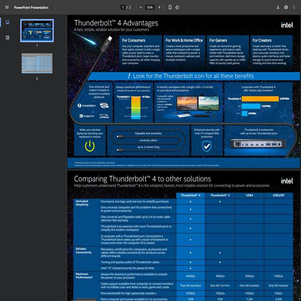The width and height of the screenshot is (301, 301).
Task: Click 'Comparing Thunderbolt 4 to other solutions' title
Action: [x=142, y=179]
